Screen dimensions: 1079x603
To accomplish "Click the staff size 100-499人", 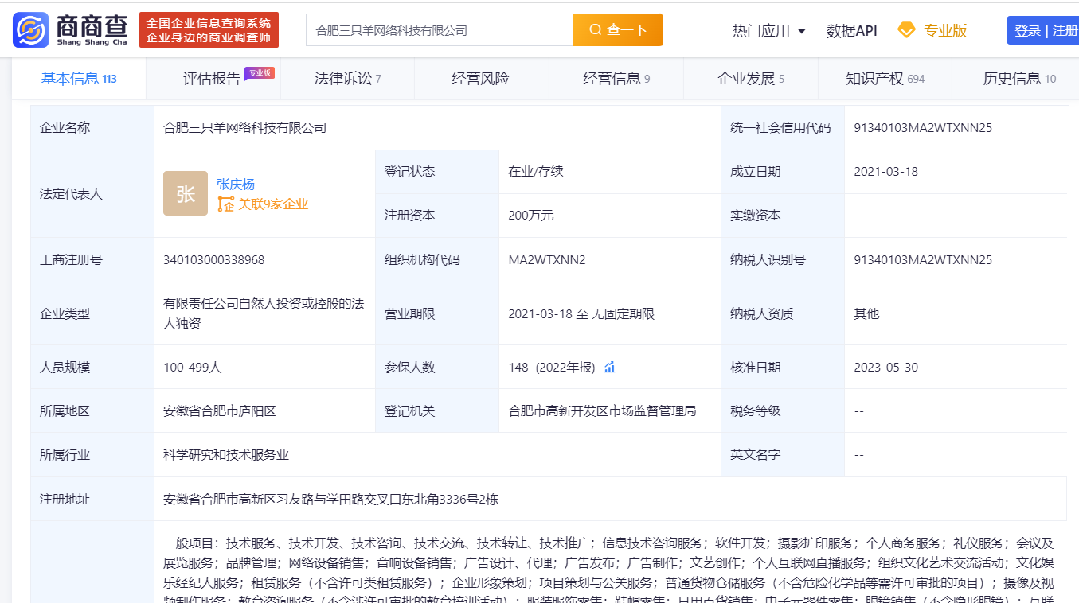I will [x=192, y=367].
